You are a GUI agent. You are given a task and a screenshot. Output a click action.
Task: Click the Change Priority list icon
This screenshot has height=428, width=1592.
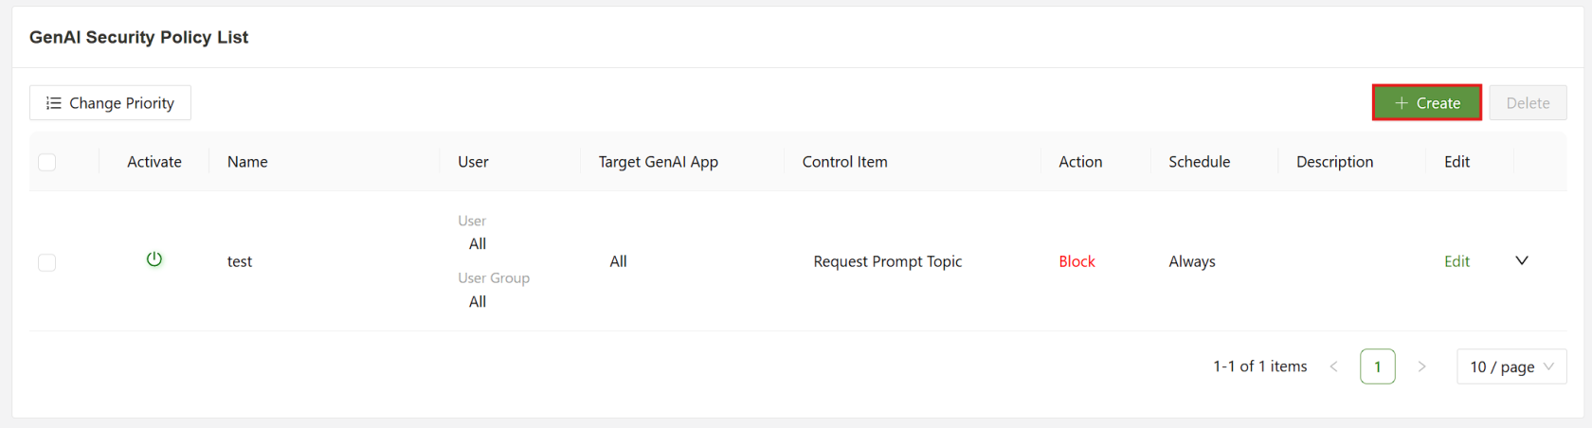coord(54,103)
